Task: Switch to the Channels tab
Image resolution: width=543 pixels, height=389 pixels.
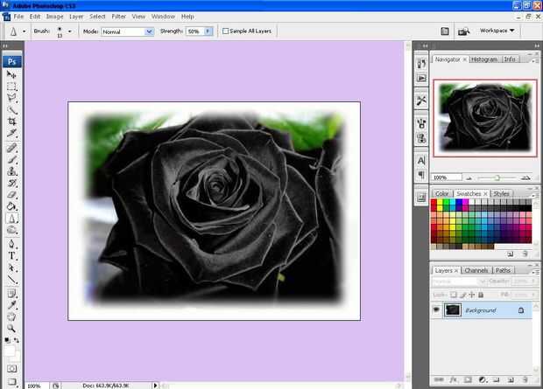Action: pos(476,270)
